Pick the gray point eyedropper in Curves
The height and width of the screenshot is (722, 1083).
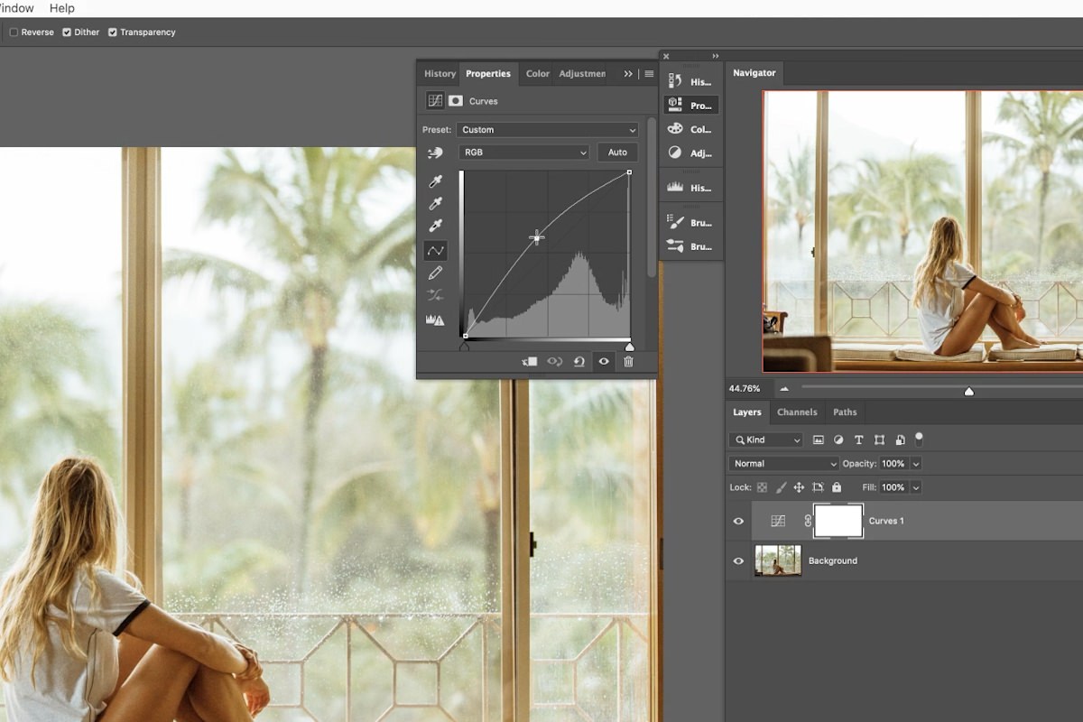click(x=436, y=204)
